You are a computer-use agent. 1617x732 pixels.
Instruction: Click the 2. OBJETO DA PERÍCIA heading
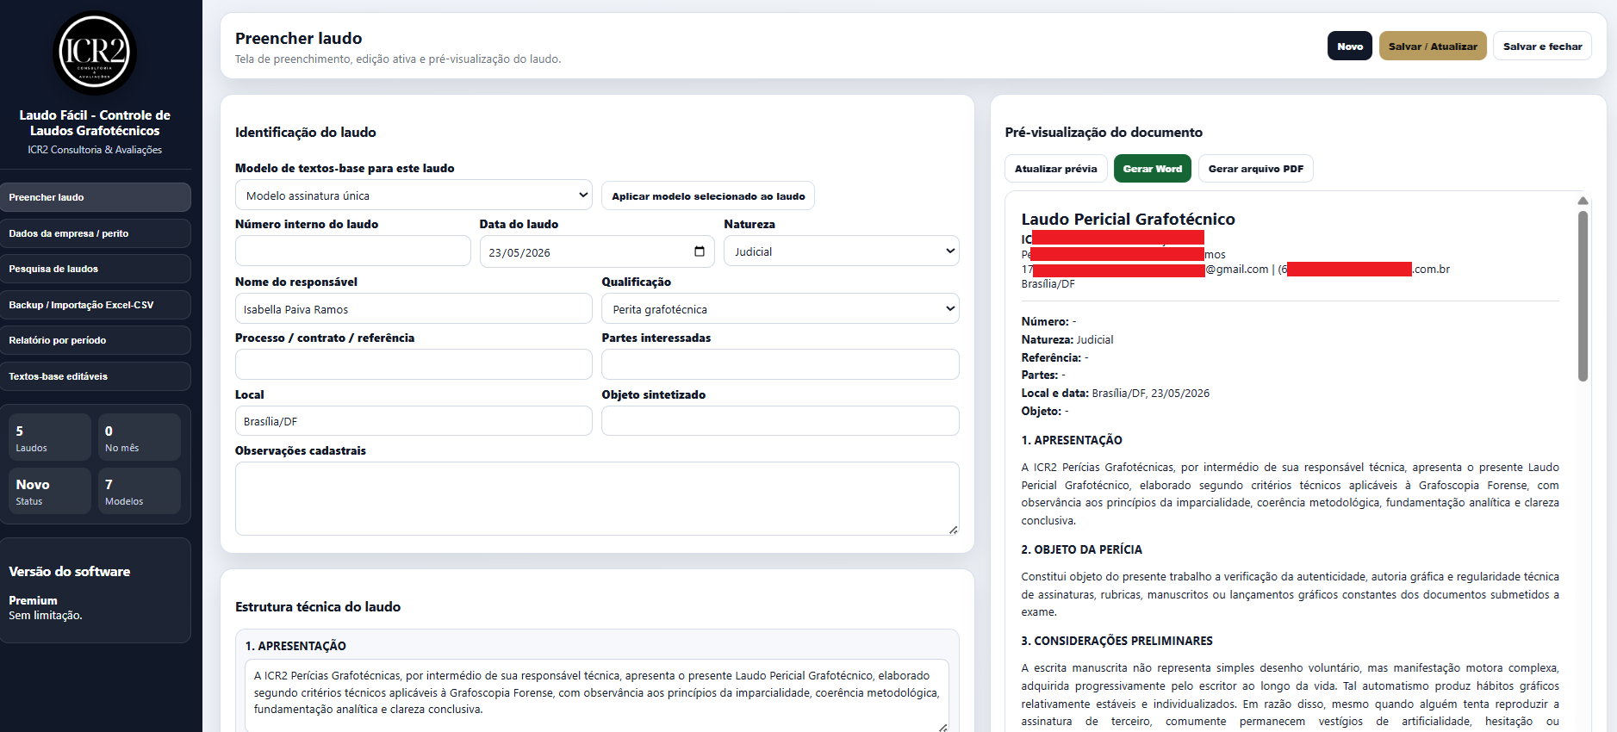[x=1081, y=549]
